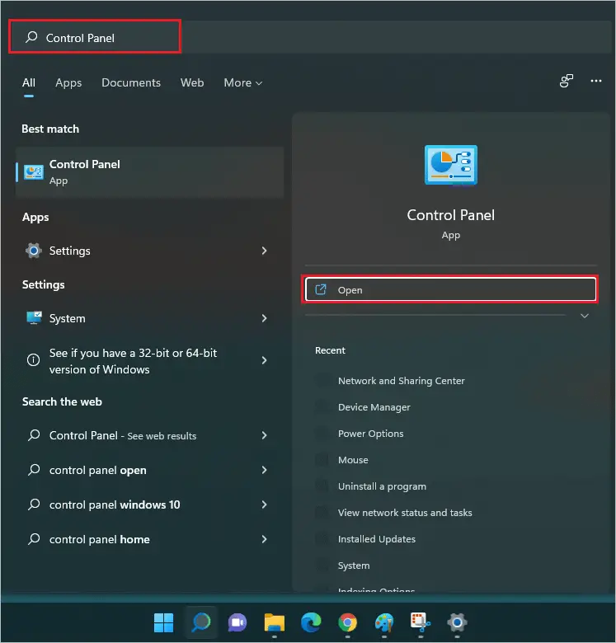616x643 pixels.
Task: Click search icon next to 'control panel home'
Action: pyautogui.click(x=34, y=539)
